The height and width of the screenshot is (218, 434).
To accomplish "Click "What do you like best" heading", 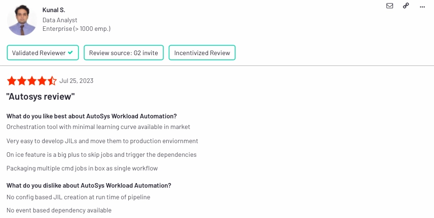I will pyautogui.click(x=92, y=116).
